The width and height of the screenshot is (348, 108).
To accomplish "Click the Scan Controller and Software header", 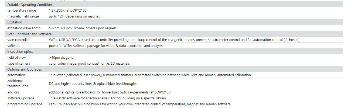I will pos(29,34).
